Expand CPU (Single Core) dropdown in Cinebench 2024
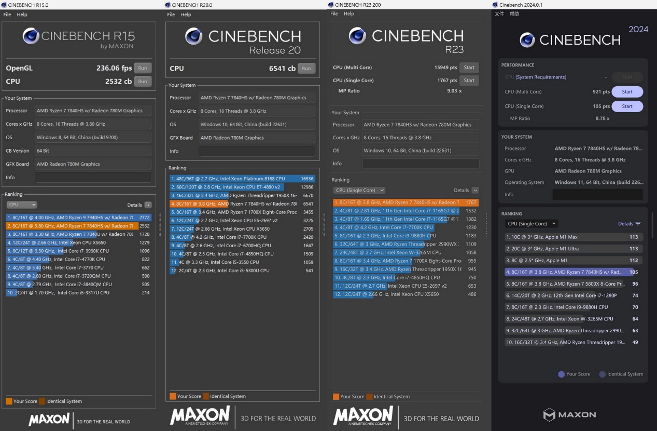The image size is (657, 431). (x=532, y=224)
